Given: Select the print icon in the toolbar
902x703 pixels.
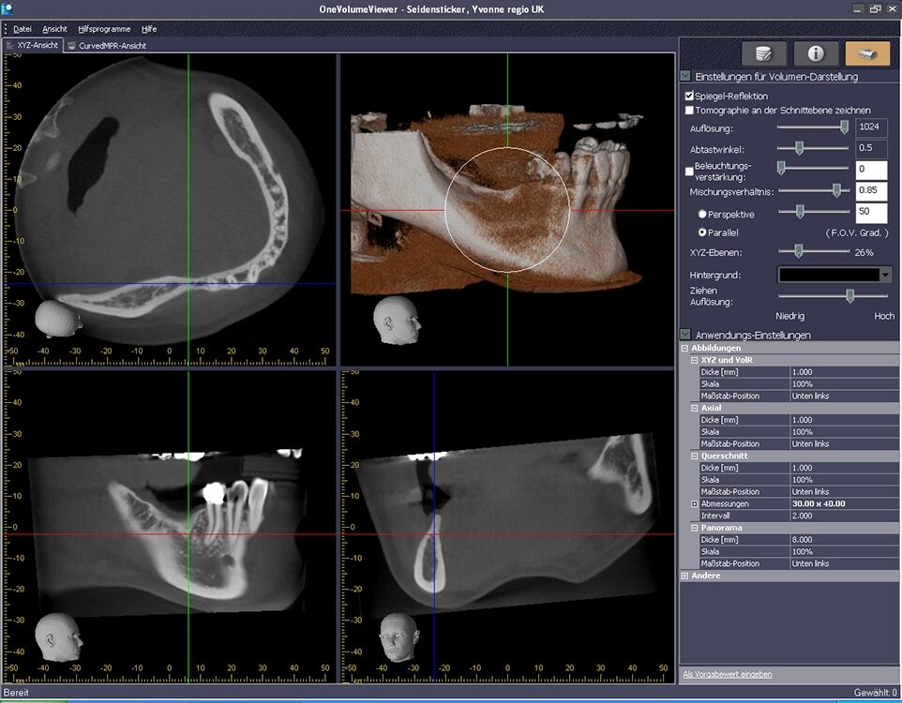Looking at the screenshot, I should (868, 54).
